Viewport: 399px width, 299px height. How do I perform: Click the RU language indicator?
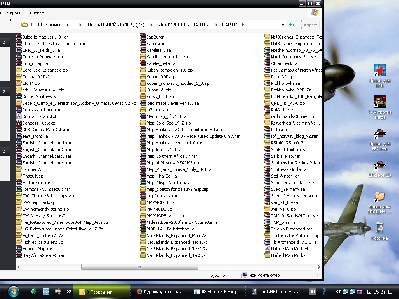pos(312,292)
